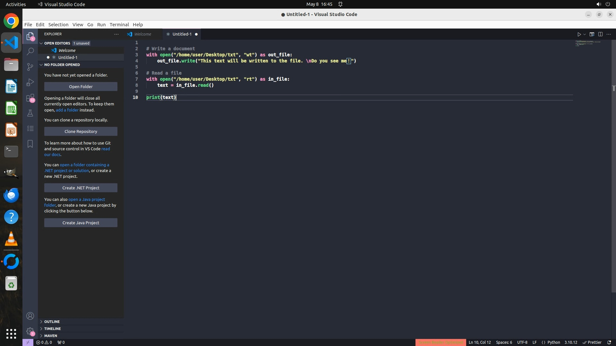This screenshot has width=616, height=346.
Task: Click the Prettier status bar toggle
Action: 592,342
